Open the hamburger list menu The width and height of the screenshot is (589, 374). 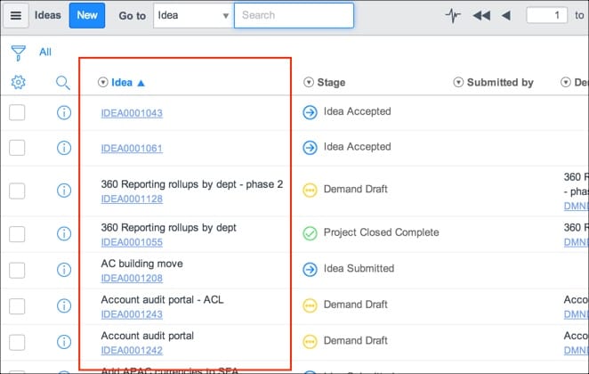tap(16, 15)
